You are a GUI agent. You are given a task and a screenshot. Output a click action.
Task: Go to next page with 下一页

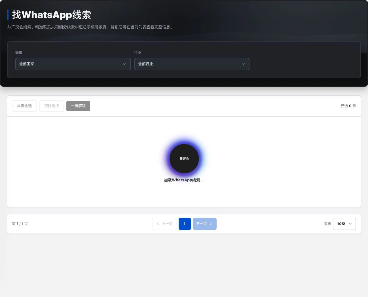[x=204, y=224]
